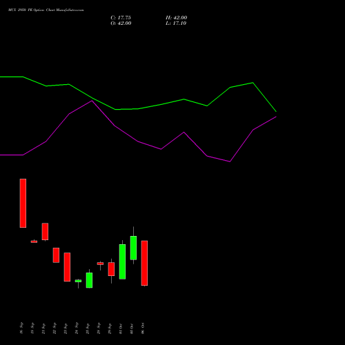Image resolution: width=345 pixels, height=345 pixels.
Task: Click the tall red first candlestick
Action: (23, 203)
